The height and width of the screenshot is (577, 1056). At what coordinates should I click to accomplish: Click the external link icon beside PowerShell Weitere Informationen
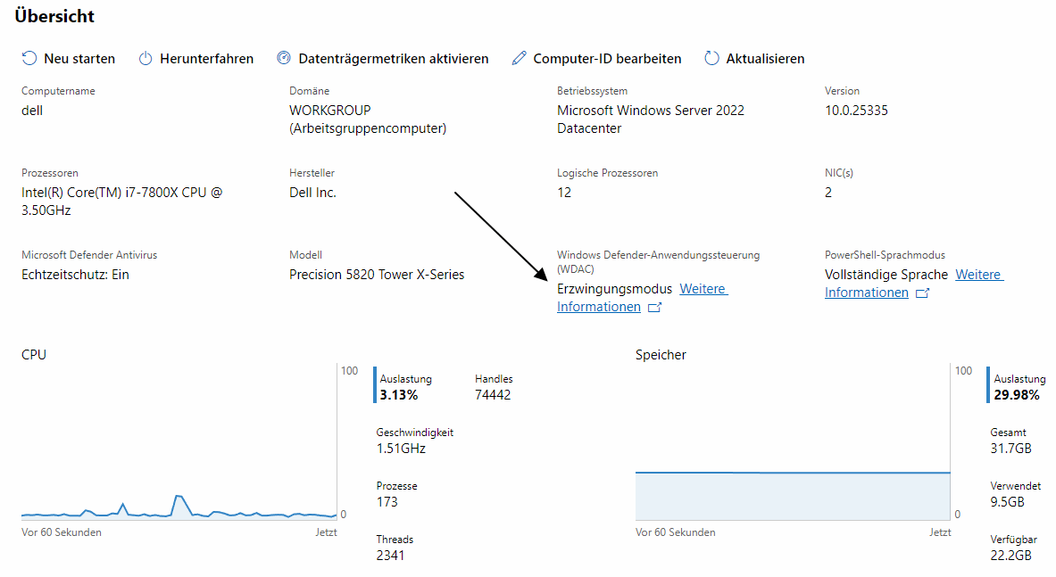click(x=923, y=293)
